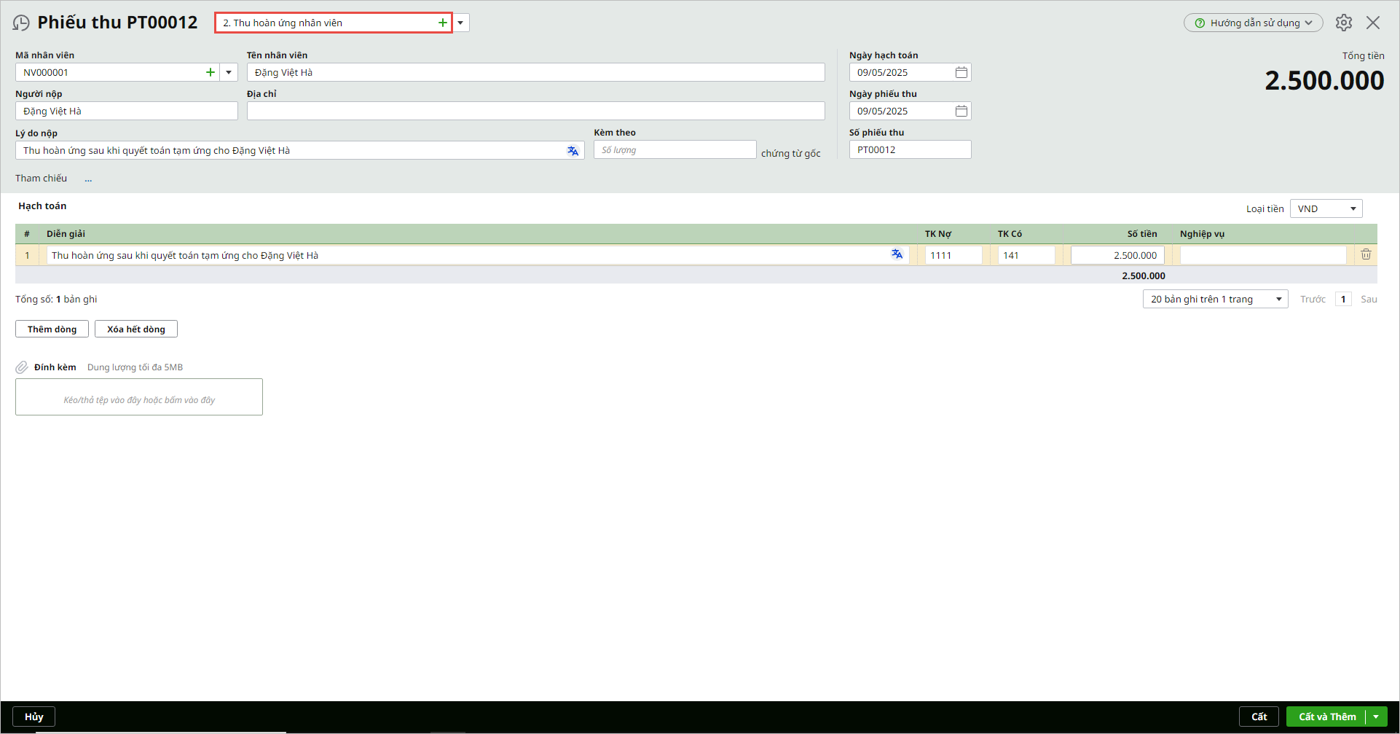Click the paperclip Đính kèm icon
The width and height of the screenshot is (1400, 734).
click(22, 367)
